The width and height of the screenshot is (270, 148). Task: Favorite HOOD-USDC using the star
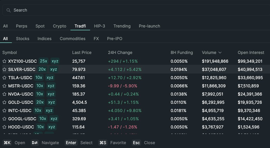click(4, 127)
